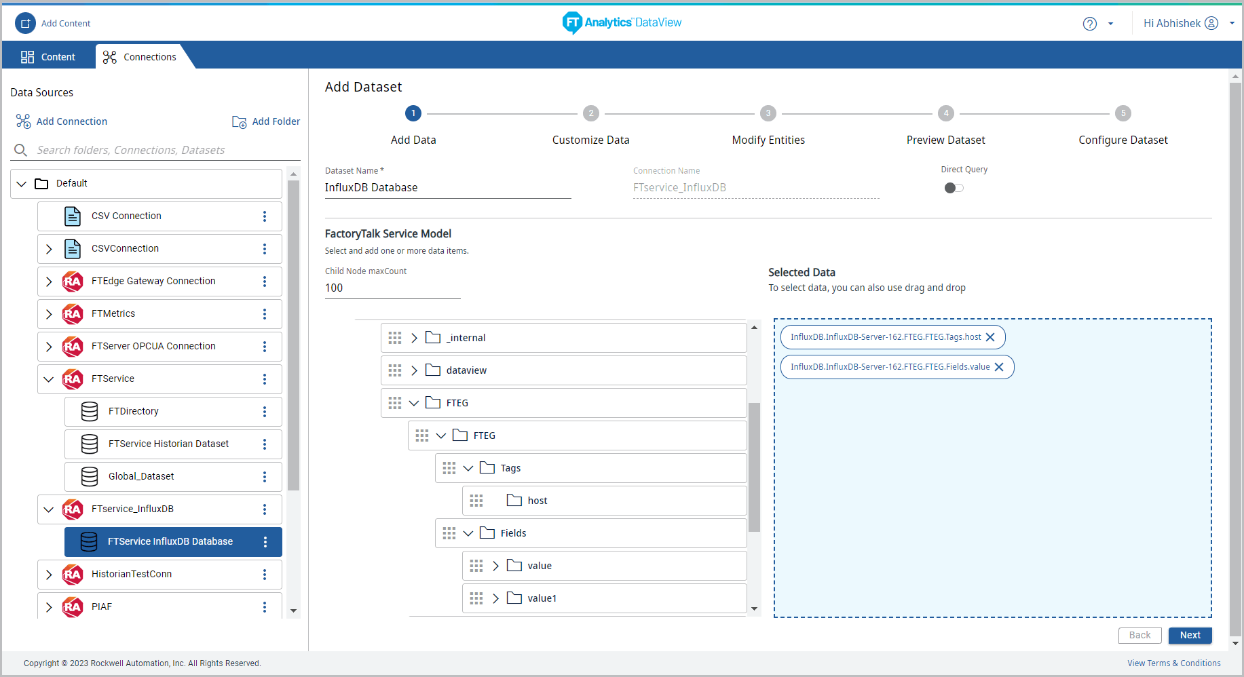Click the Add Folder icon
1244x677 pixels.
239,122
